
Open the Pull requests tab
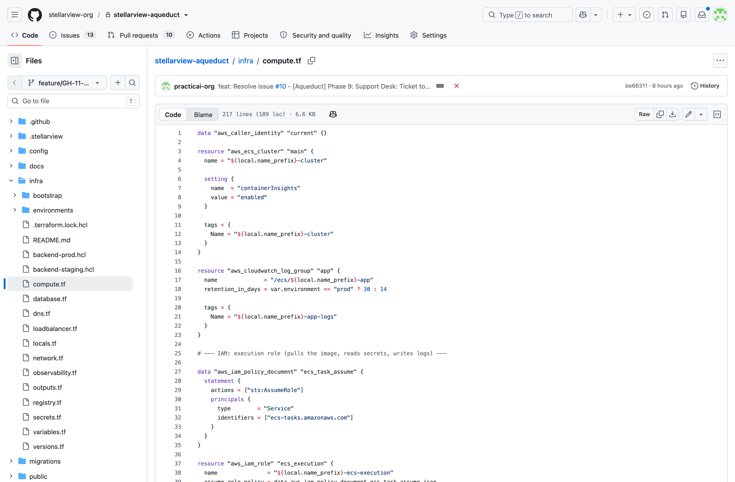(x=141, y=35)
